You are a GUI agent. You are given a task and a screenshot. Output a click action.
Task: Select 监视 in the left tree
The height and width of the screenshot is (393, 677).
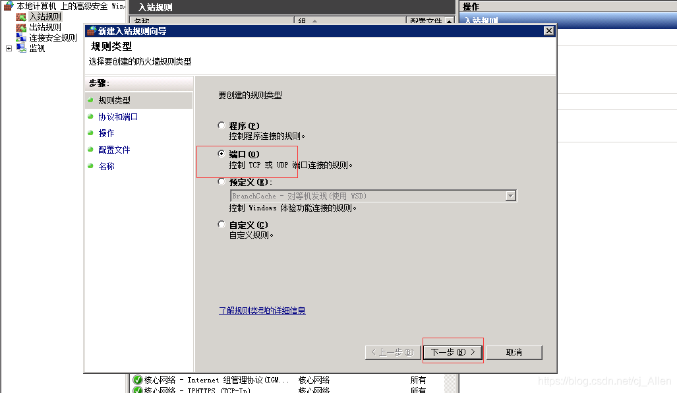pos(37,48)
